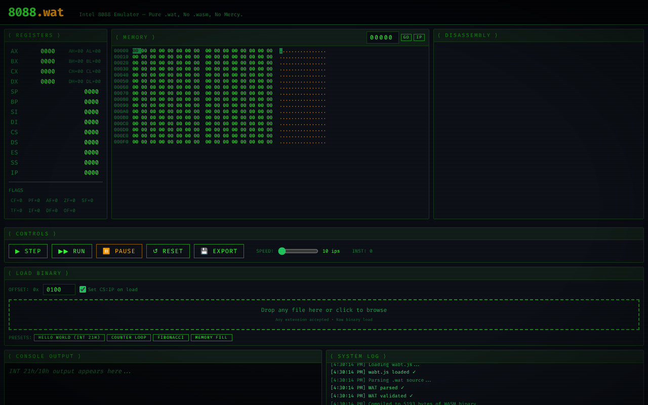The image size is (648, 405).
Task: Click the memory address input box
Action: (x=383, y=37)
